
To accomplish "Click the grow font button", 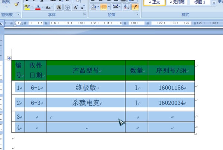I will tap(75, 7).
